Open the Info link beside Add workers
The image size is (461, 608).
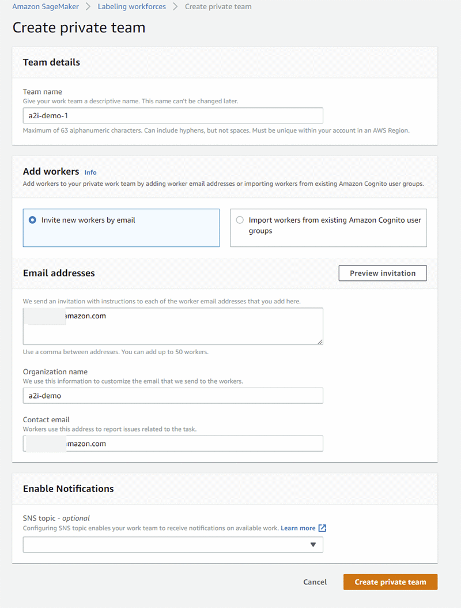(90, 172)
